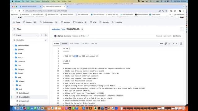Open the trunk branch selector dropdown
The height and width of the screenshot is (111, 198).
pyautogui.click(x=25, y=35)
